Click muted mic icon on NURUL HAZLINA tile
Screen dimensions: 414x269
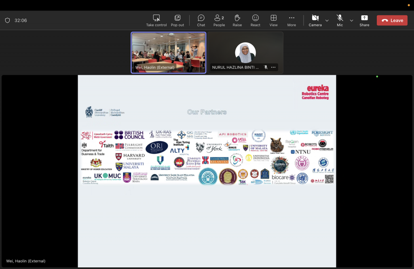(266, 67)
